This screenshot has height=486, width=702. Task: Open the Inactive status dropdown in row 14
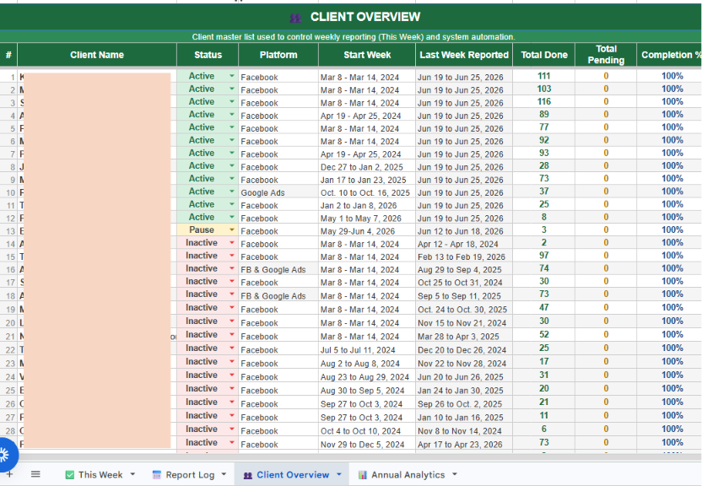pyautogui.click(x=231, y=243)
